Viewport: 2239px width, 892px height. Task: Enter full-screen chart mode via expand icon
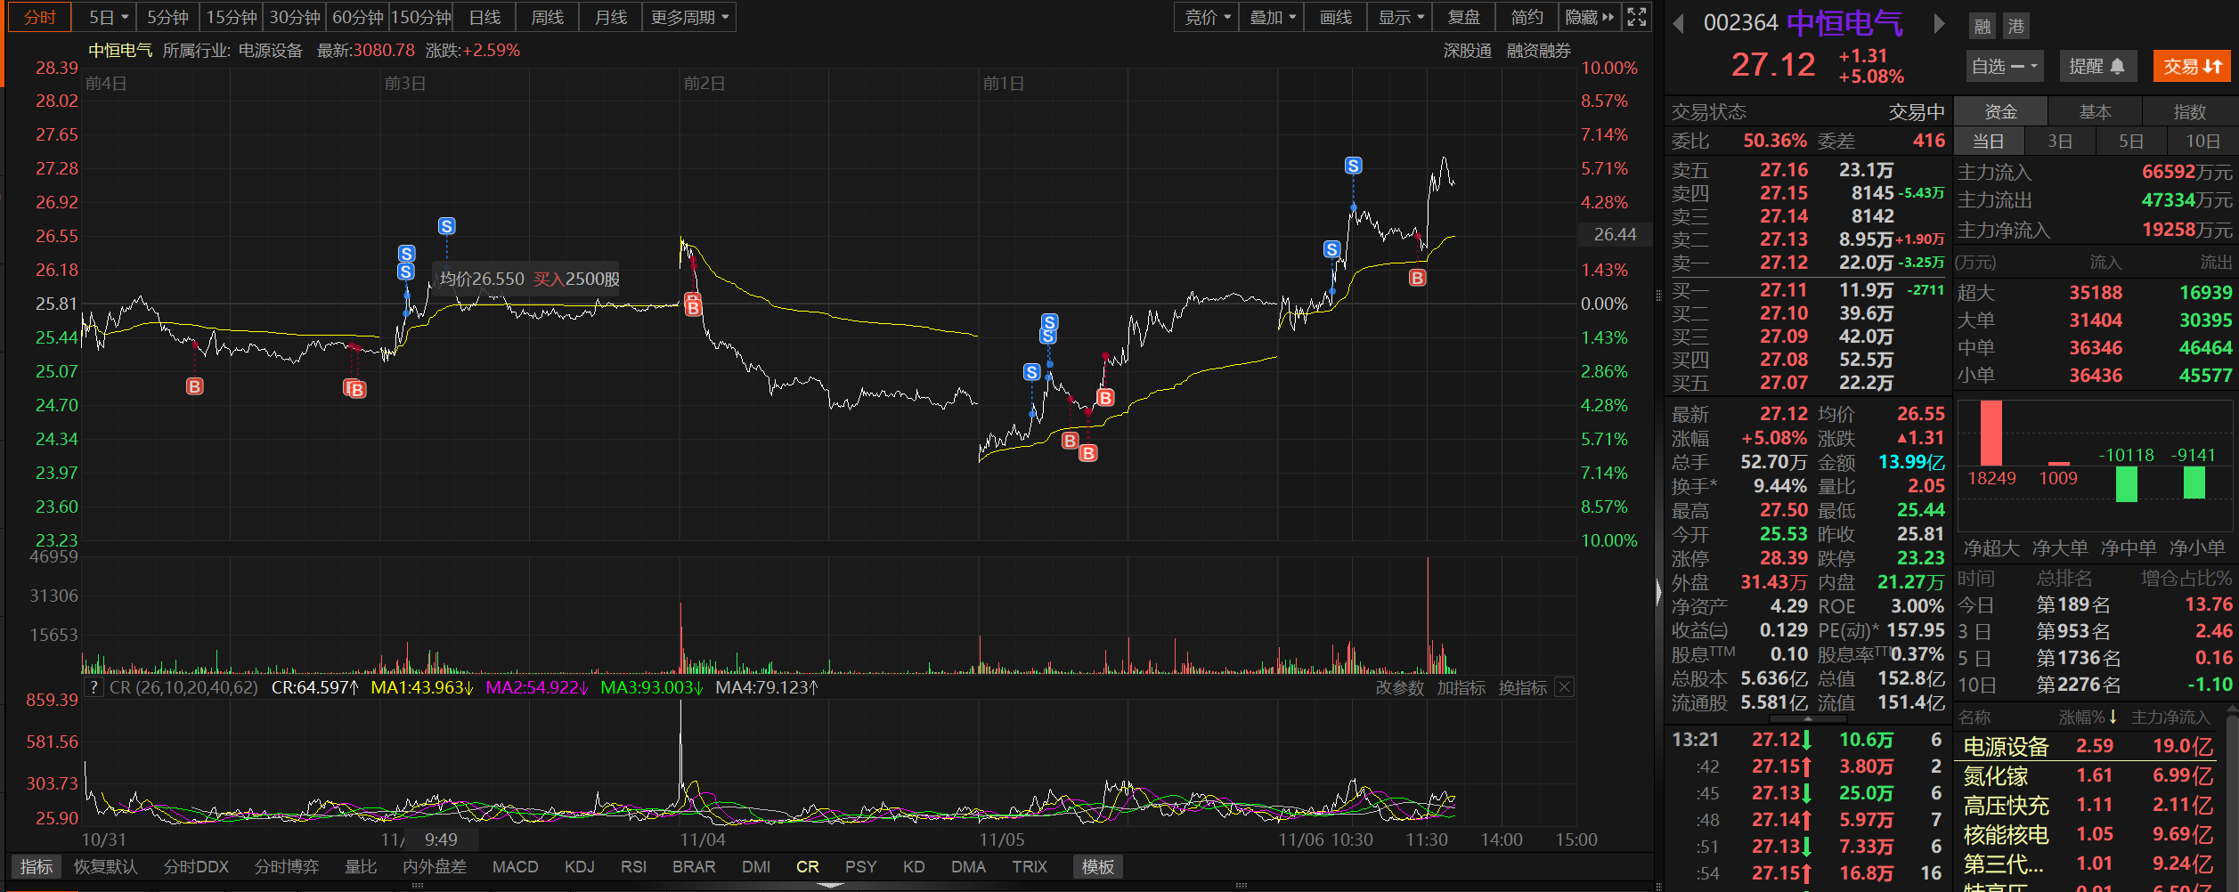1637,17
